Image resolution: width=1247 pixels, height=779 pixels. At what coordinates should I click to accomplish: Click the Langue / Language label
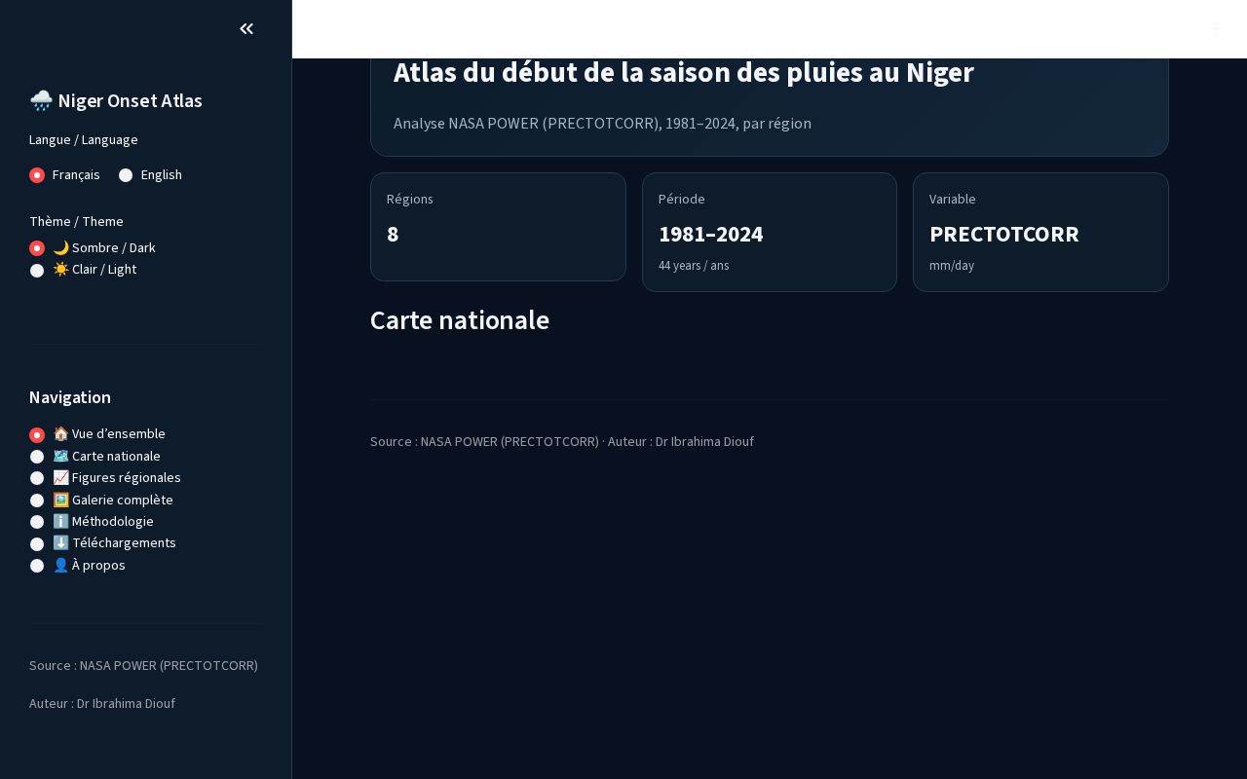pos(84,140)
